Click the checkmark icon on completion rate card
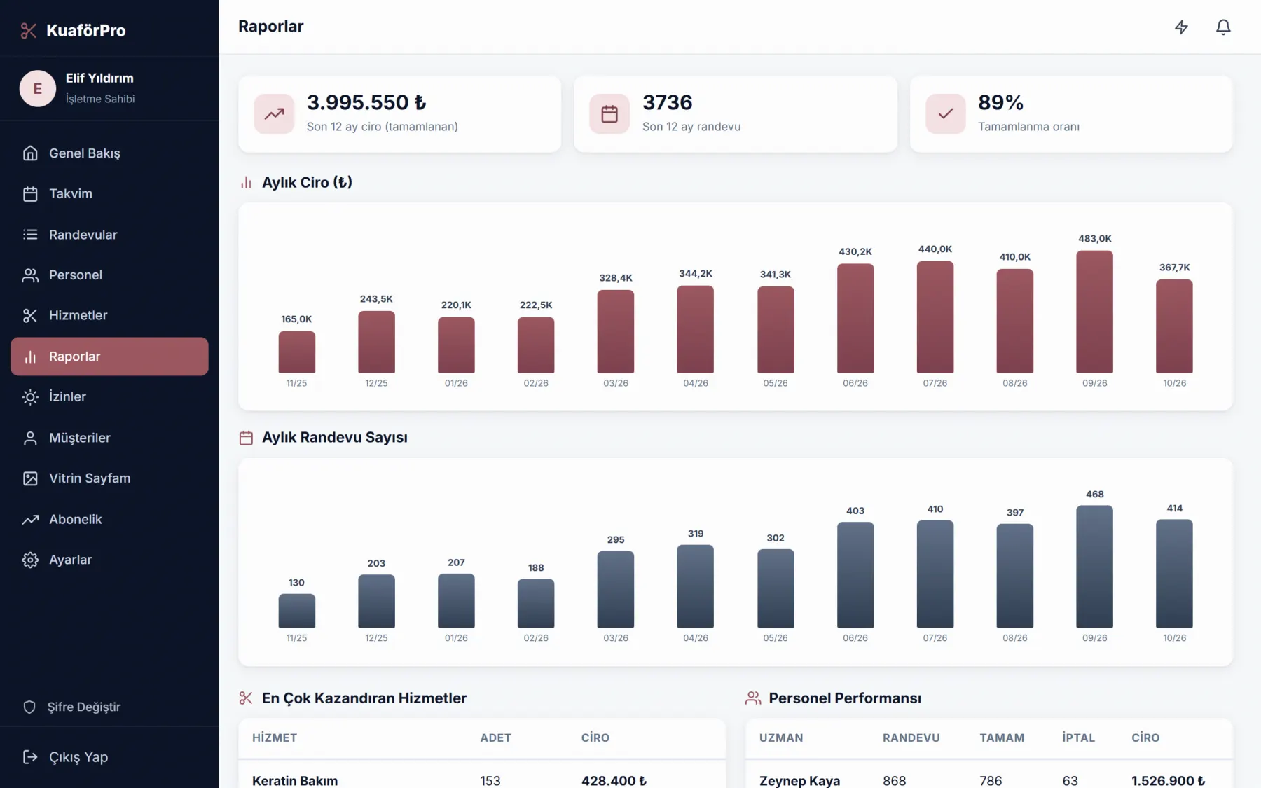1261x788 pixels. (946, 113)
